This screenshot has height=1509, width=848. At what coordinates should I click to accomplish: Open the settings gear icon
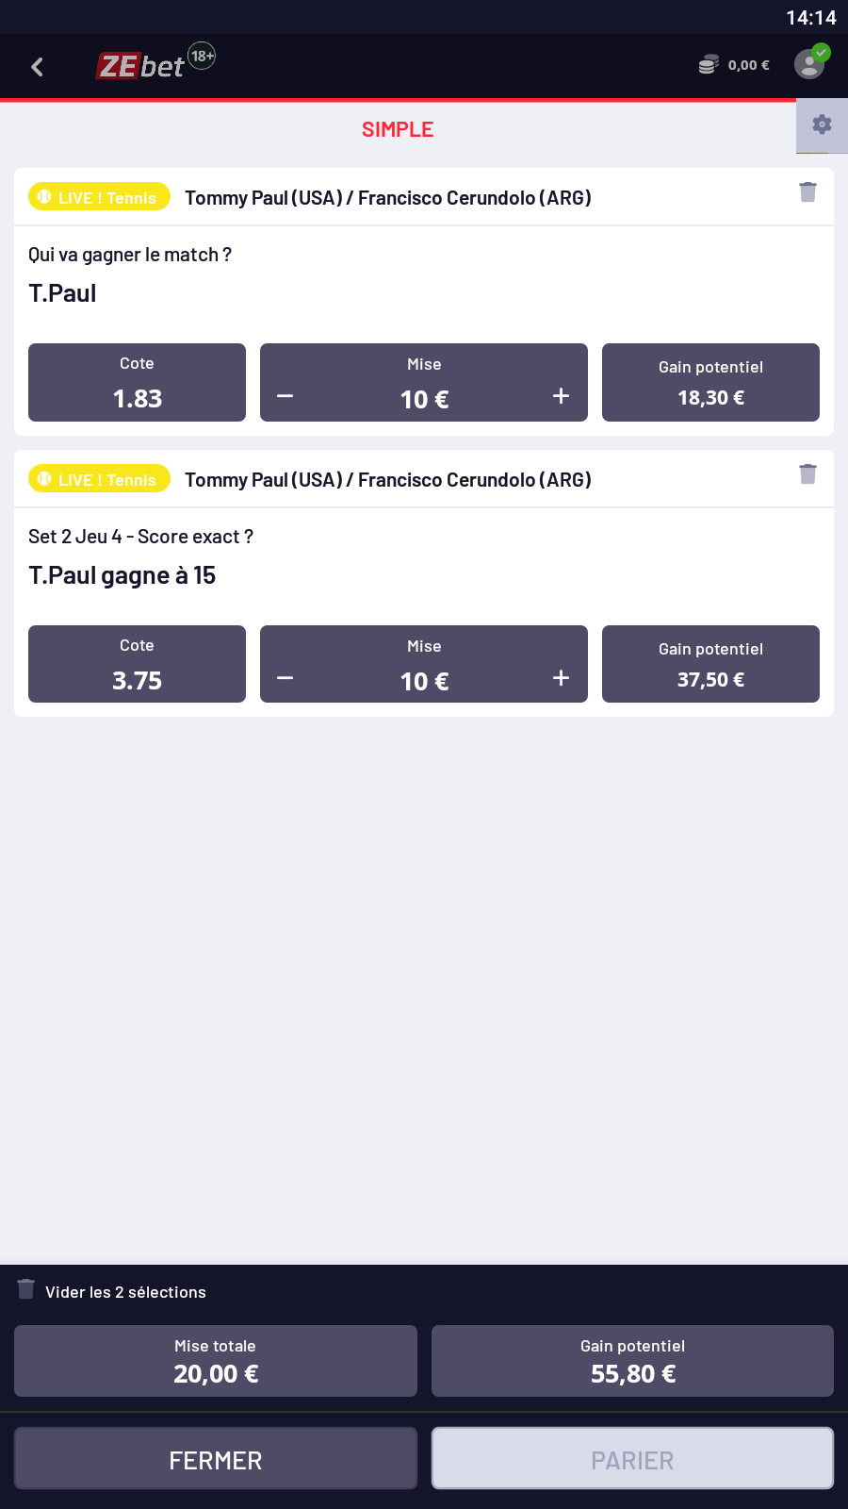[x=822, y=124]
